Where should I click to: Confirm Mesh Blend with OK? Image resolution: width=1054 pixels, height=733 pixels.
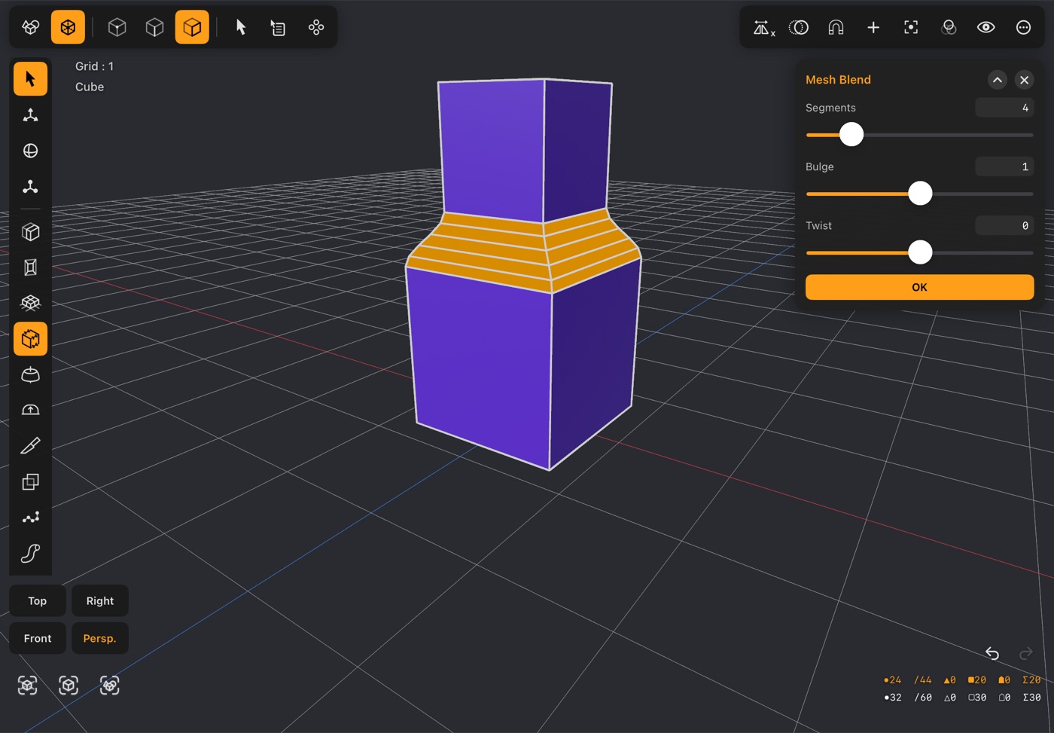pyautogui.click(x=919, y=287)
